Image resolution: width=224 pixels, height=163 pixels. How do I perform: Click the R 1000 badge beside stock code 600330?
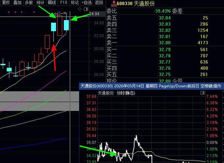click(x=114, y=4)
